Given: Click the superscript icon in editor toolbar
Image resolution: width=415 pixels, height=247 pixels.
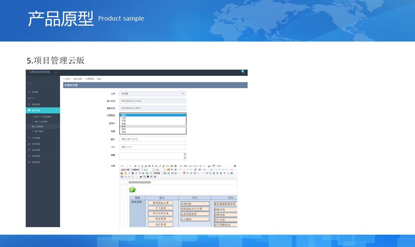Looking at the screenshot, I should point(153,166).
